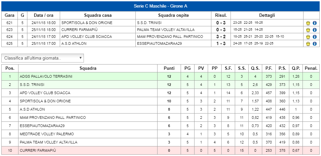The width and height of the screenshot is (321, 156).
Task: Open the Classifica all'ultima giornata dropdown
Action: pyautogui.click(x=43, y=58)
